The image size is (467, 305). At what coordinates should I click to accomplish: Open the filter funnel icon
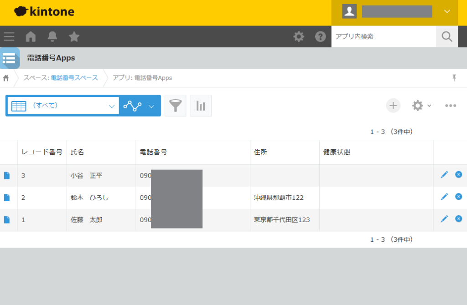(x=175, y=105)
